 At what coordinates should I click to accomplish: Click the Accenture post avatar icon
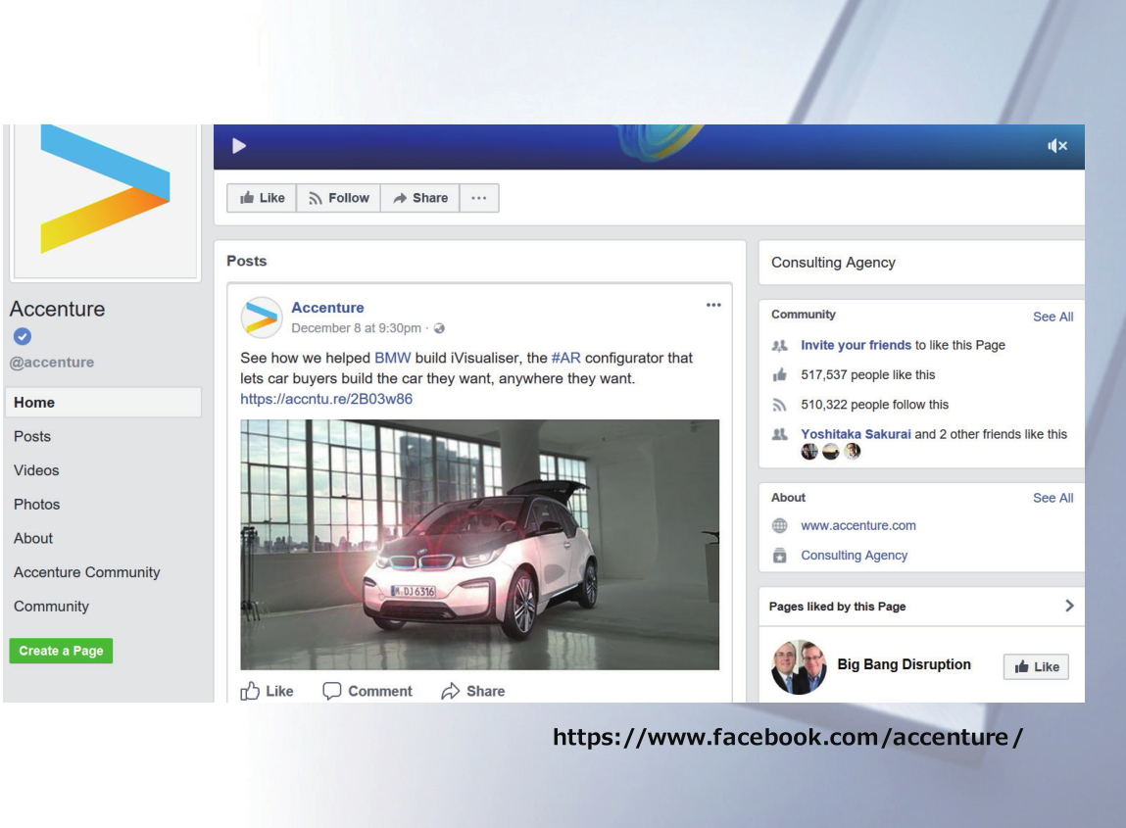click(x=261, y=316)
